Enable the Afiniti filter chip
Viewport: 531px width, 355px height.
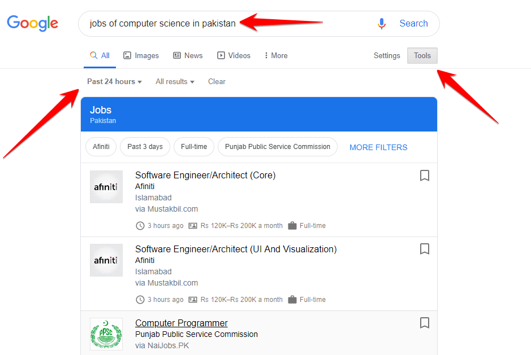click(x=101, y=147)
